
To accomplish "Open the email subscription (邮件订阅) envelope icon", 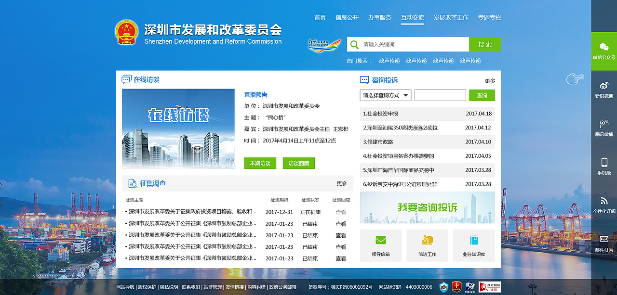I will (604, 239).
